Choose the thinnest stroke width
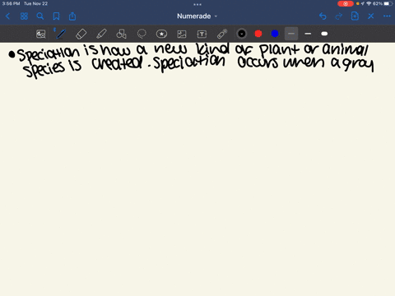The image size is (395, 296). pyautogui.click(x=291, y=34)
